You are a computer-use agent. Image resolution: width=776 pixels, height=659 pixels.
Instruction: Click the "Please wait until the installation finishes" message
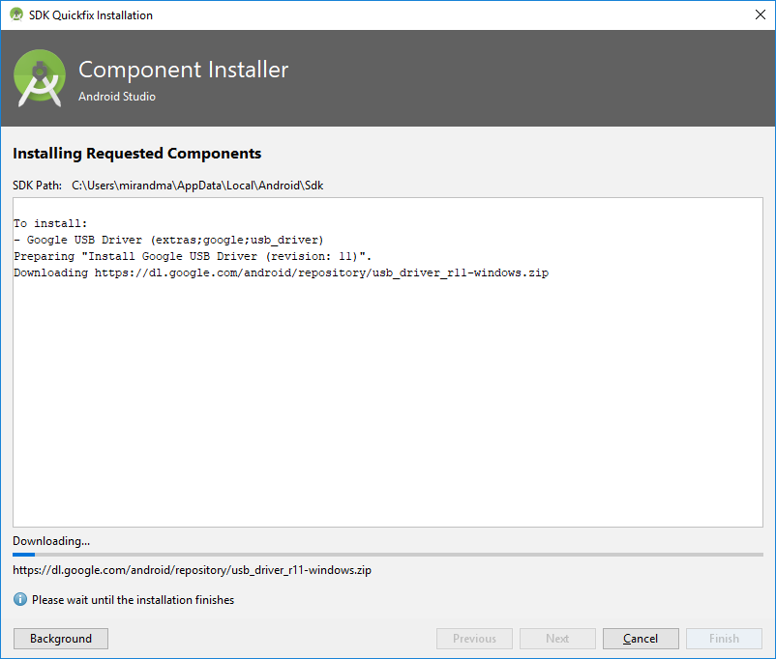[133, 600]
